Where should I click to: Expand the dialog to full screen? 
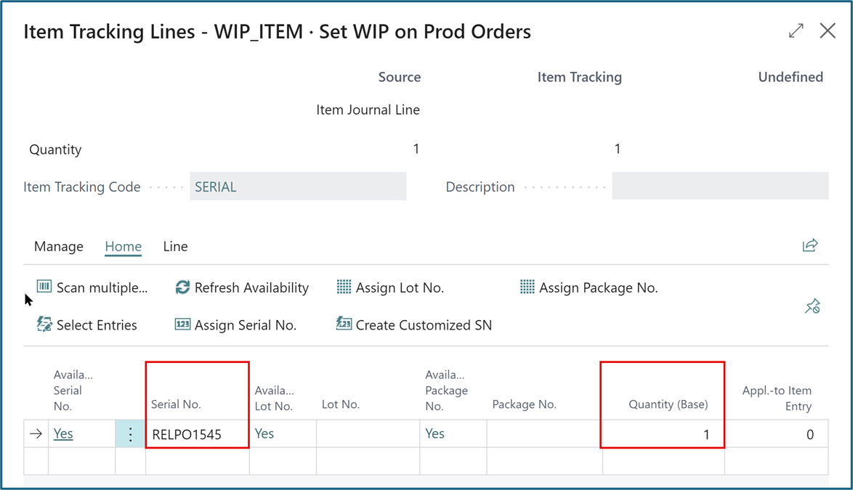[x=796, y=30]
